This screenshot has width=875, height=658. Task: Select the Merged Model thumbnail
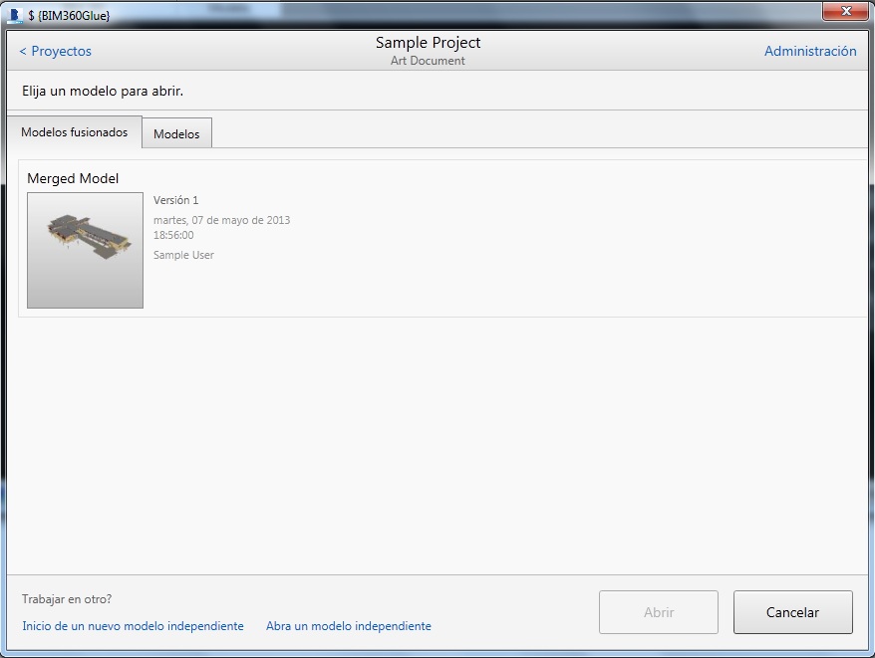tap(85, 250)
